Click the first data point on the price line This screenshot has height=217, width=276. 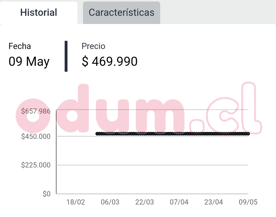pyautogui.click(x=97, y=134)
